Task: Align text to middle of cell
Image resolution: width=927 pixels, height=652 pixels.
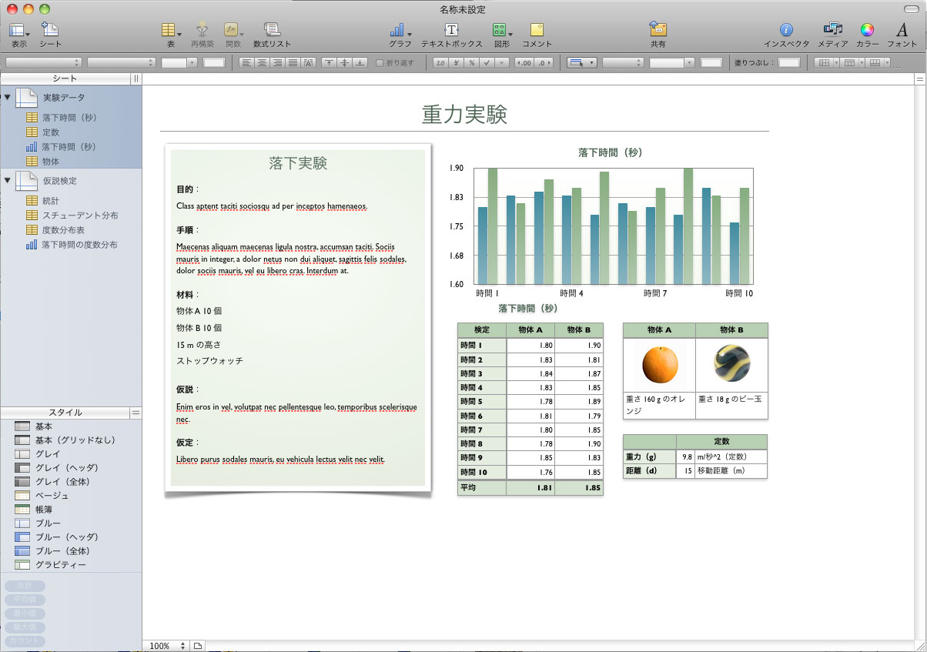Action: 344,62
